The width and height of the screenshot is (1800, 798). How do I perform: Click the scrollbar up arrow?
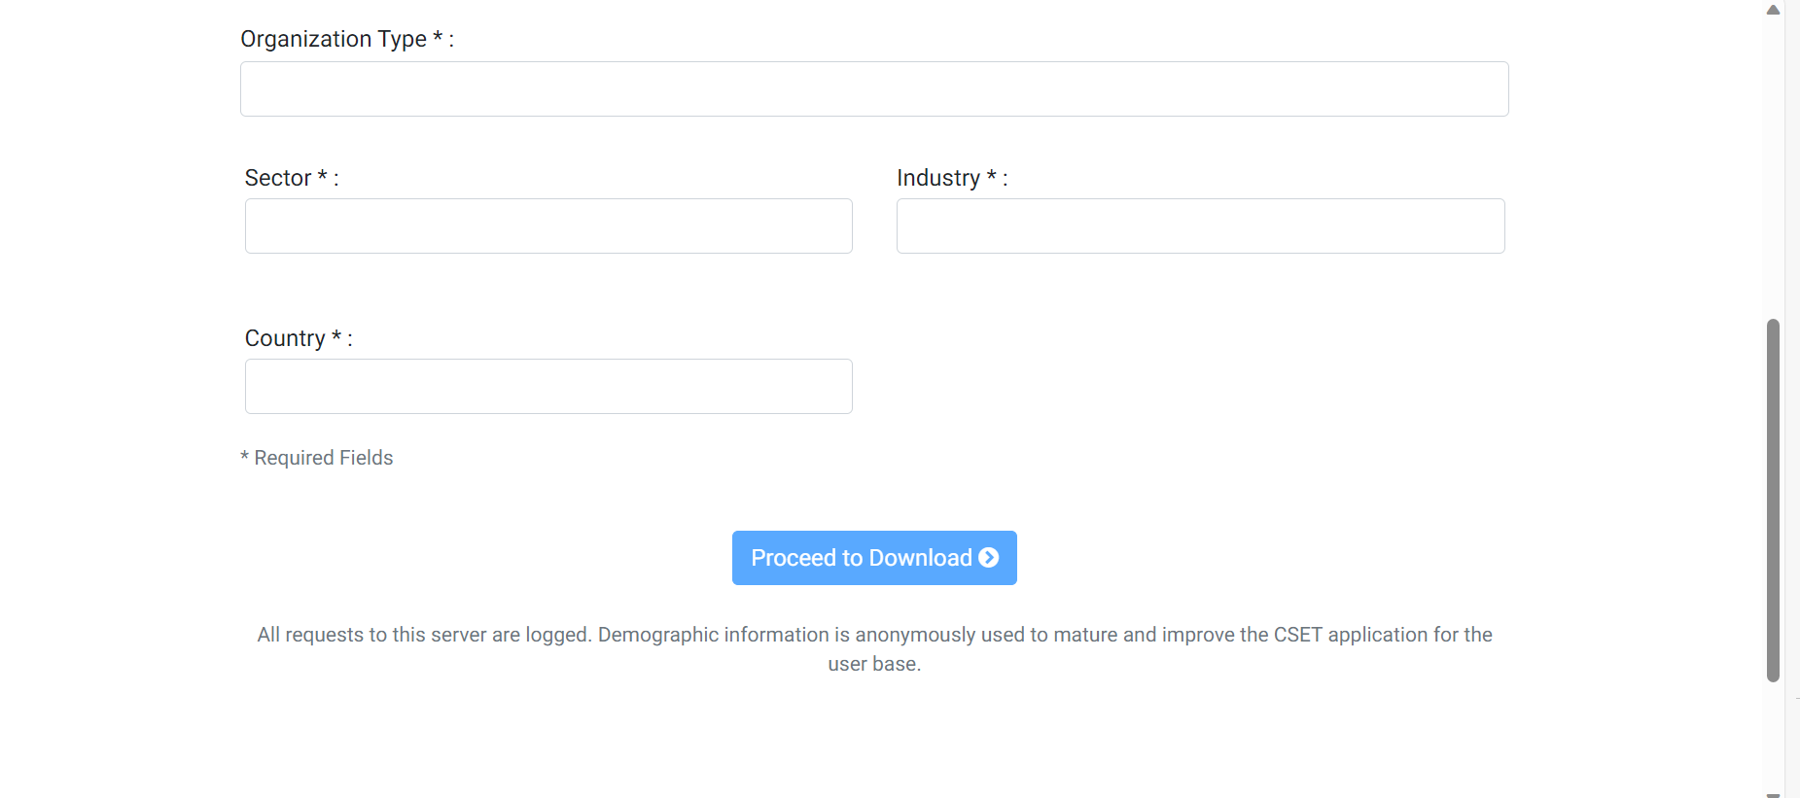(1773, 10)
